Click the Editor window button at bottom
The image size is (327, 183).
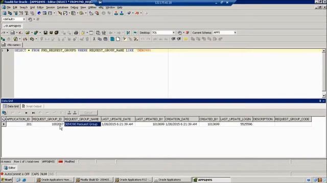click(10, 168)
